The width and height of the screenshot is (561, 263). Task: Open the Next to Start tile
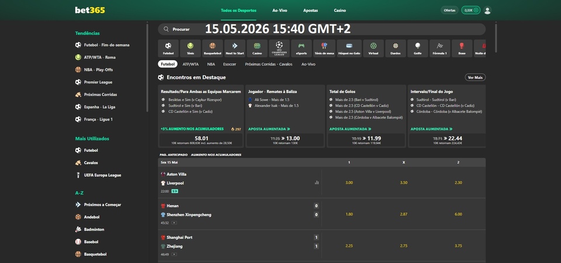tap(235, 49)
